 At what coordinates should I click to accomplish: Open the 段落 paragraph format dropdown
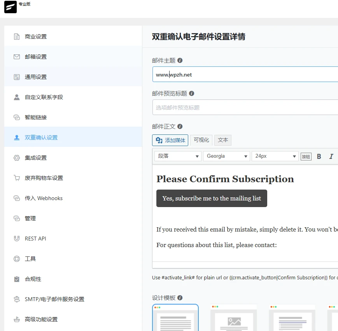point(177,156)
